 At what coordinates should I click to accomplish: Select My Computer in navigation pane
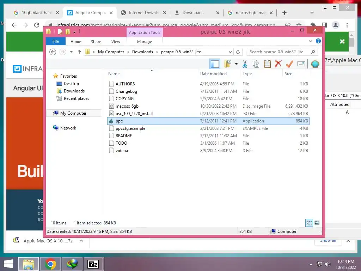click(x=73, y=113)
